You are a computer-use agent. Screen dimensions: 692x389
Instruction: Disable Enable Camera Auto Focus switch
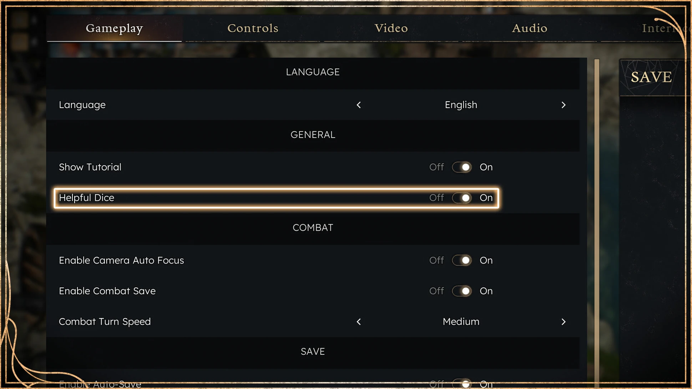461,260
